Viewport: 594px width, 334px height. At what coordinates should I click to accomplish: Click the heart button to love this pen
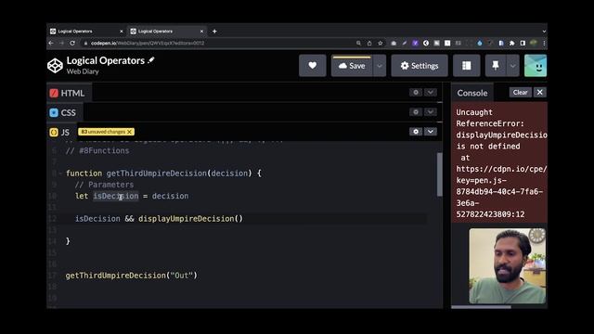[x=312, y=66]
